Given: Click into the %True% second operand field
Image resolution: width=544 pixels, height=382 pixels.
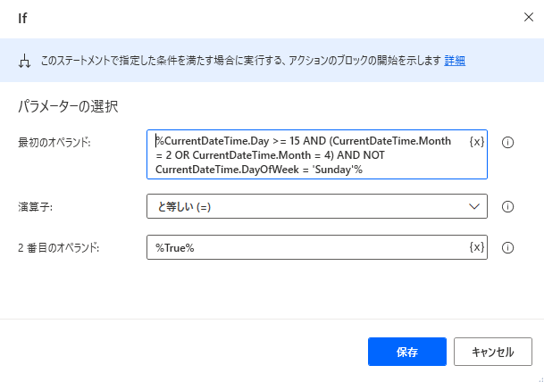Looking at the screenshot, I should 304,247.
